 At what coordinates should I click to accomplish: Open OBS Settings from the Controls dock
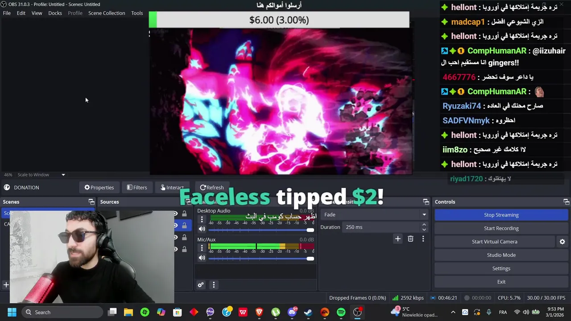coord(501,268)
